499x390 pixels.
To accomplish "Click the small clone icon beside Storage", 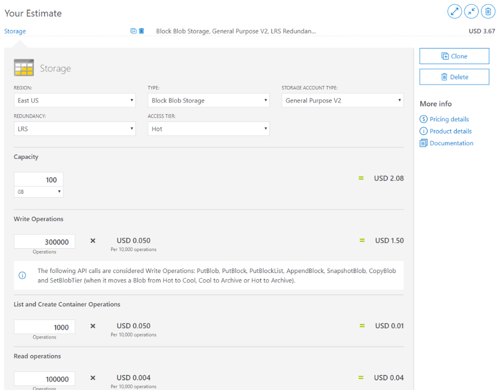I will tap(133, 31).
